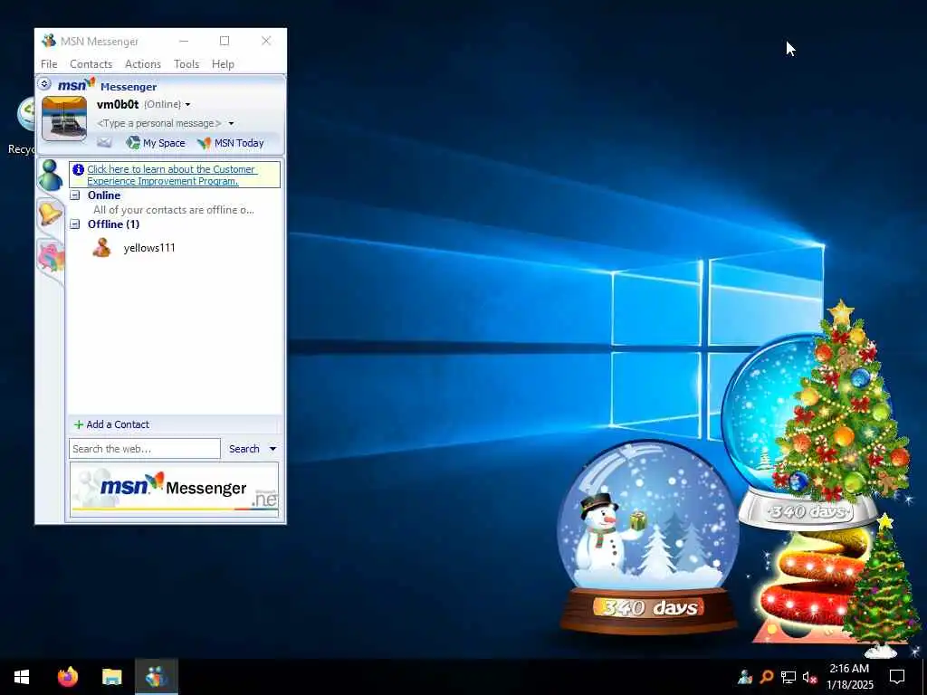Open the Action Center notifications icon
The width and height of the screenshot is (927, 695).
click(897, 677)
